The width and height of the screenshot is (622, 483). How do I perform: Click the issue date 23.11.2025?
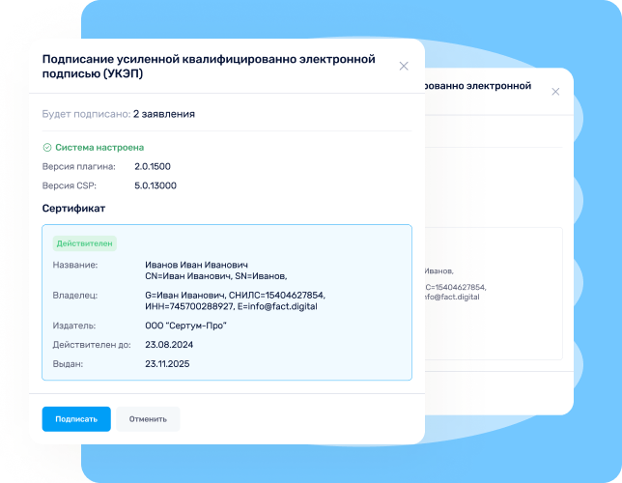pos(169,364)
